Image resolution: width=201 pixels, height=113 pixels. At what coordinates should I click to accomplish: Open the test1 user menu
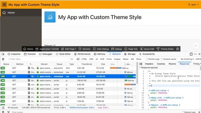[193, 5]
